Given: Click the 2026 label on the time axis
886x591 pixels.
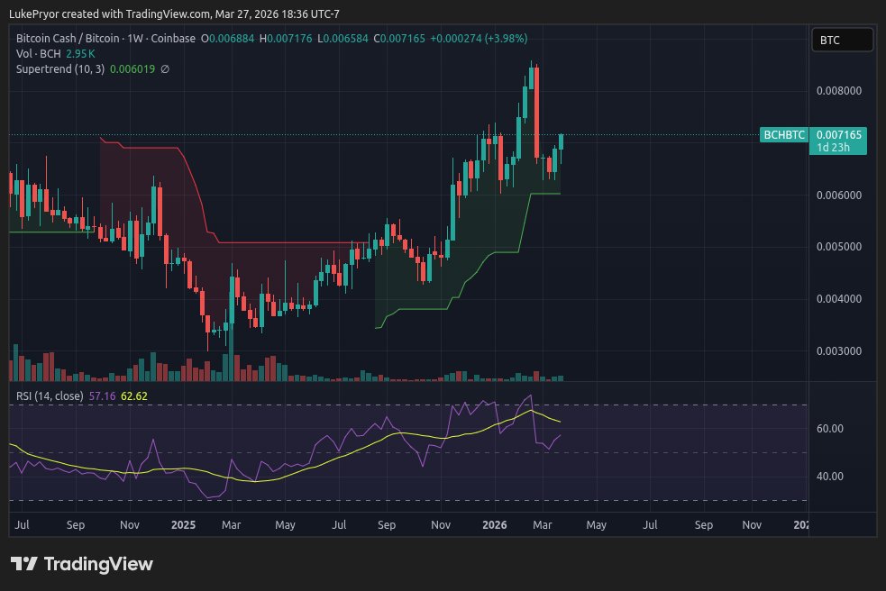Looking at the screenshot, I should click(493, 524).
